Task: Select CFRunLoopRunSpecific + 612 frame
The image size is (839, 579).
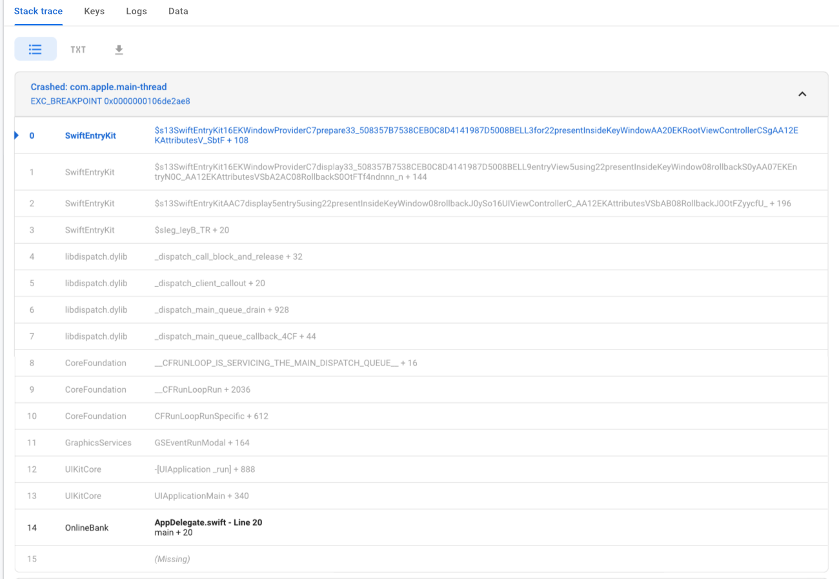Action: click(211, 416)
